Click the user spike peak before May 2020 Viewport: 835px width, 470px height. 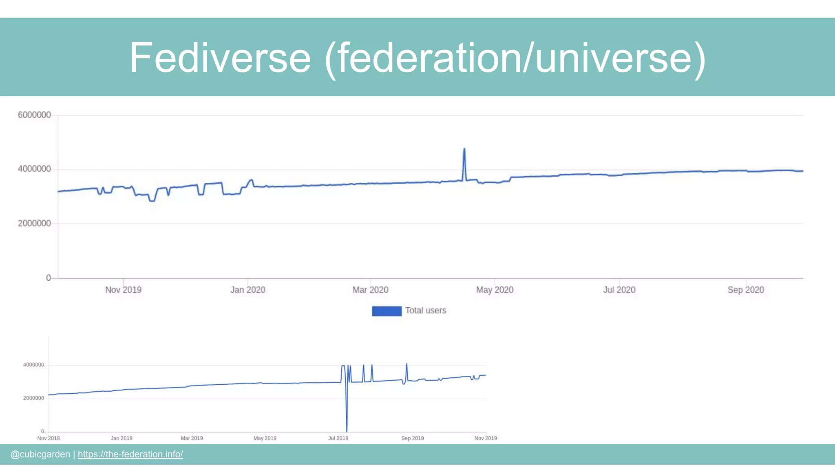pos(464,149)
